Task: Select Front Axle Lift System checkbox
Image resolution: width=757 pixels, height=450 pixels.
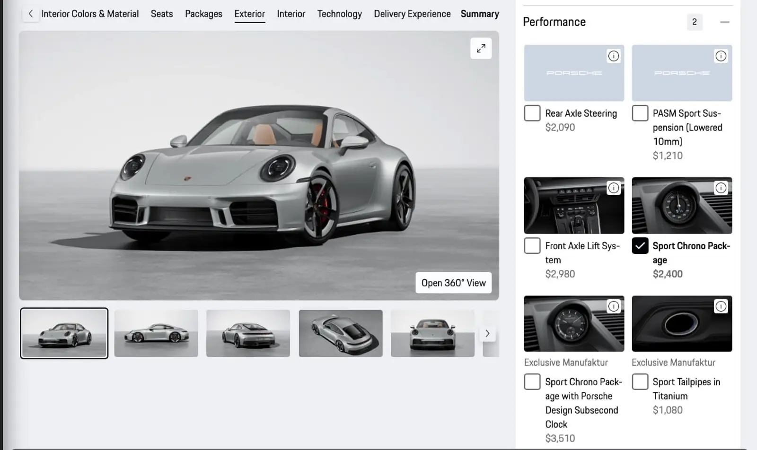Action: 532,246
